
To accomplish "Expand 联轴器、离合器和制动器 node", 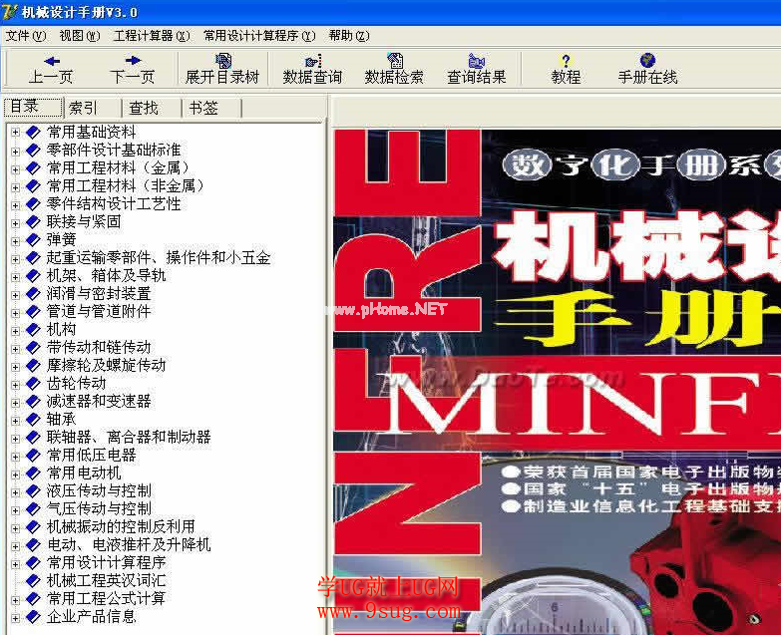I will pos(15,437).
